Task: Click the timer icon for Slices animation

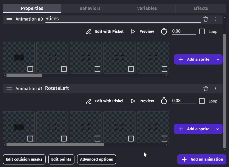Action: (164, 31)
